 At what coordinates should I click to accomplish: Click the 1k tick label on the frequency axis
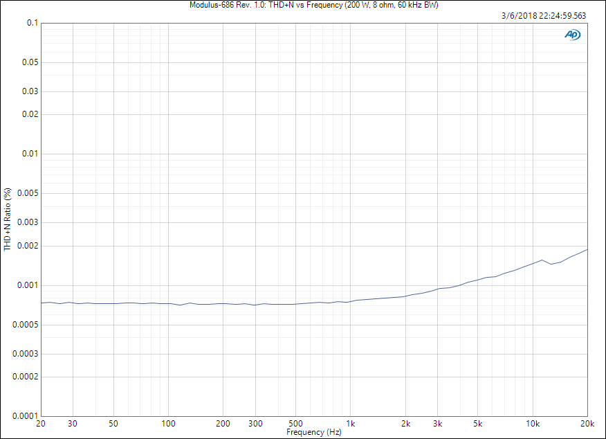(x=351, y=424)
